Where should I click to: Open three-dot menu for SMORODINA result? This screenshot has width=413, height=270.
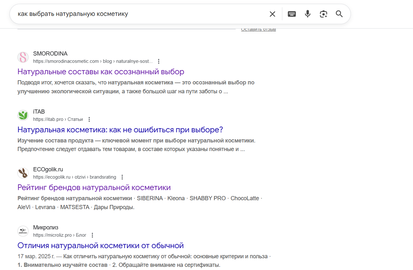159,61
